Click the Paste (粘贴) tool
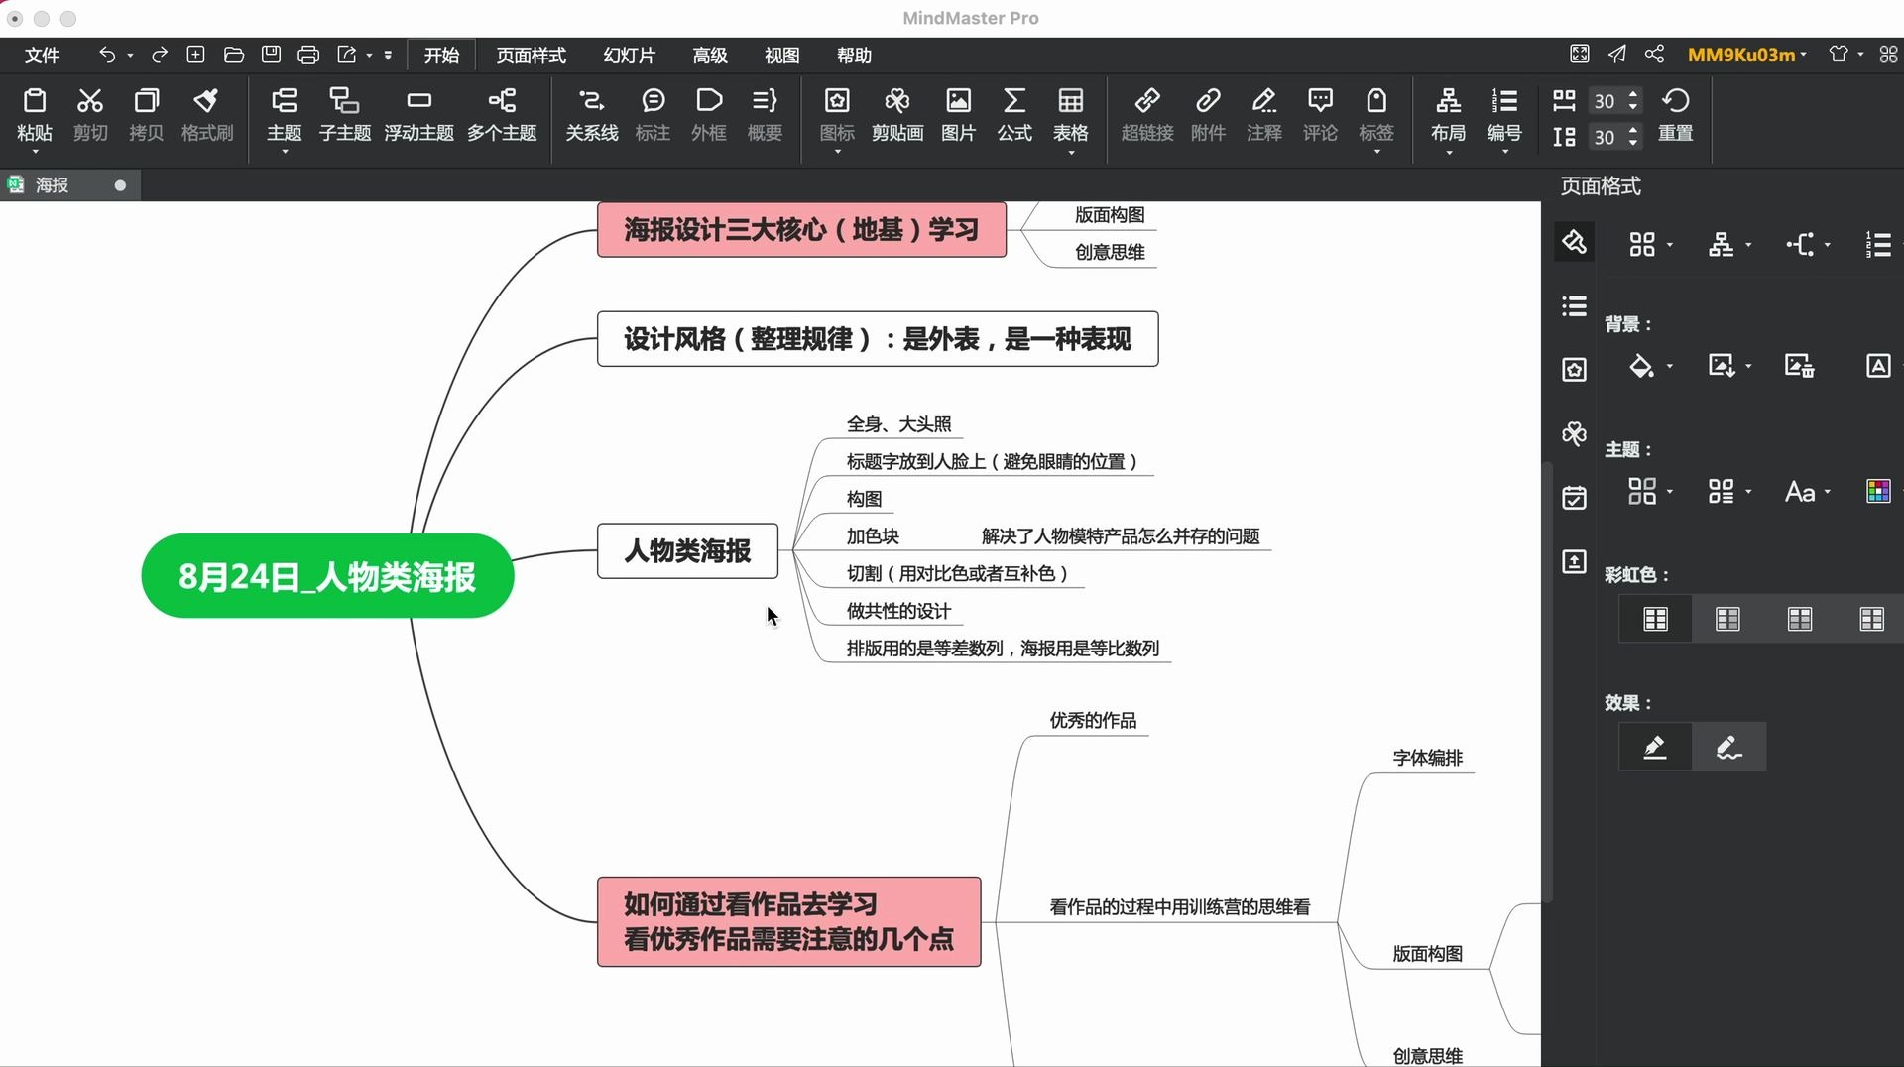 click(x=35, y=115)
